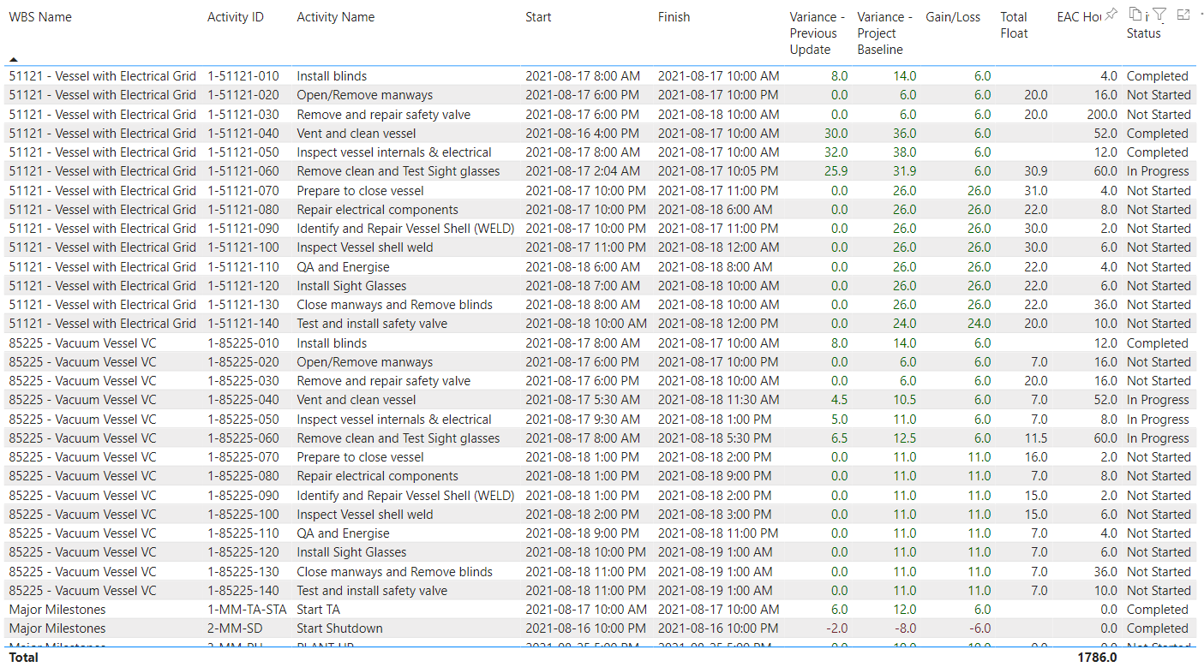
Task: Click the Total Float column header
Action: click(x=1014, y=25)
